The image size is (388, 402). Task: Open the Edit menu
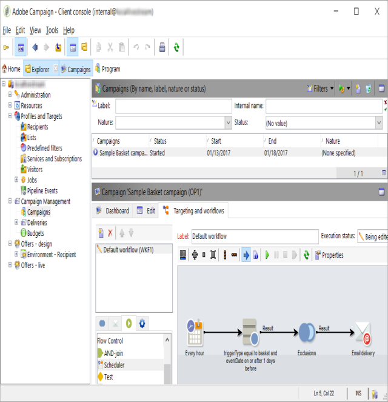(x=20, y=30)
